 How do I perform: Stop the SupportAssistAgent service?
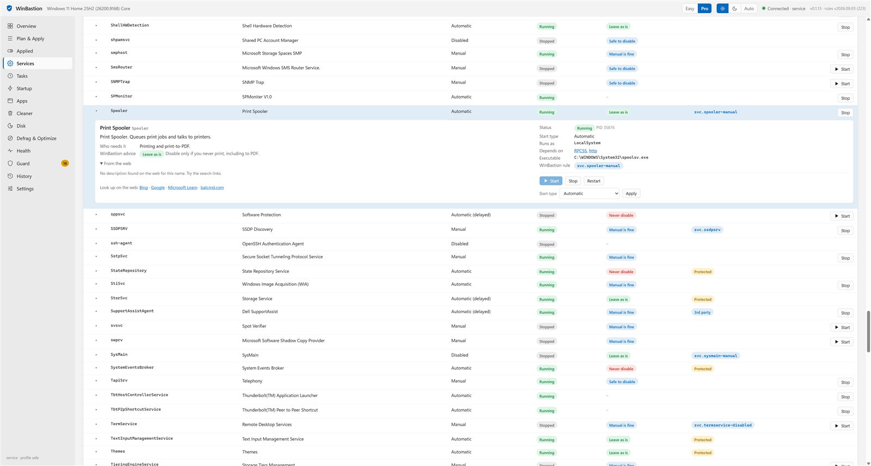point(845,313)
